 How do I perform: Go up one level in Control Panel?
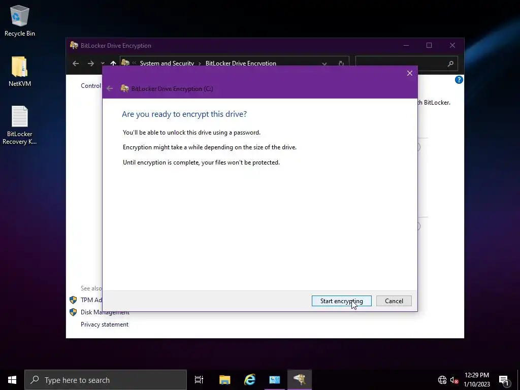113,63
